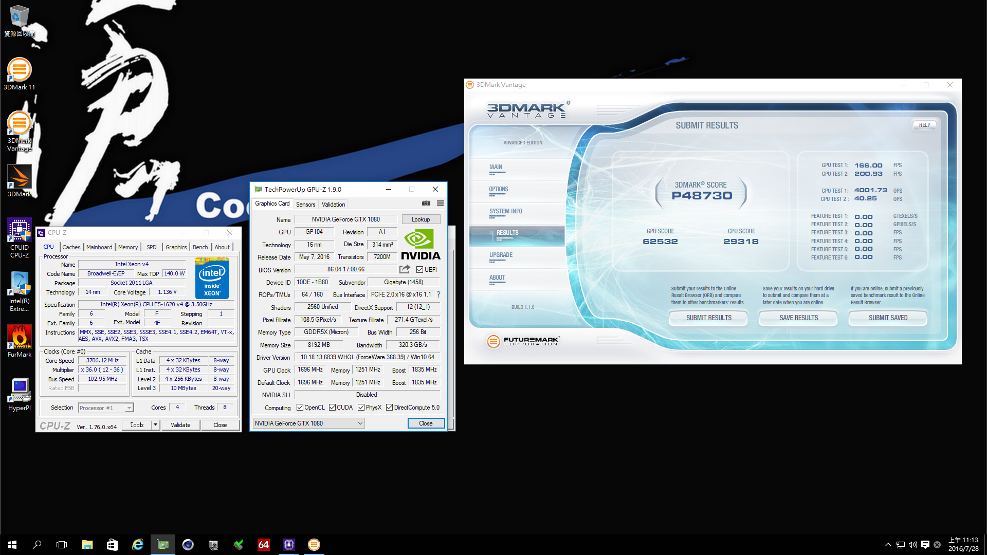Switch to GPU-Z taskbar button
Image resolution: width=987 pixels, height=555 pixels.
pos(163,545)
